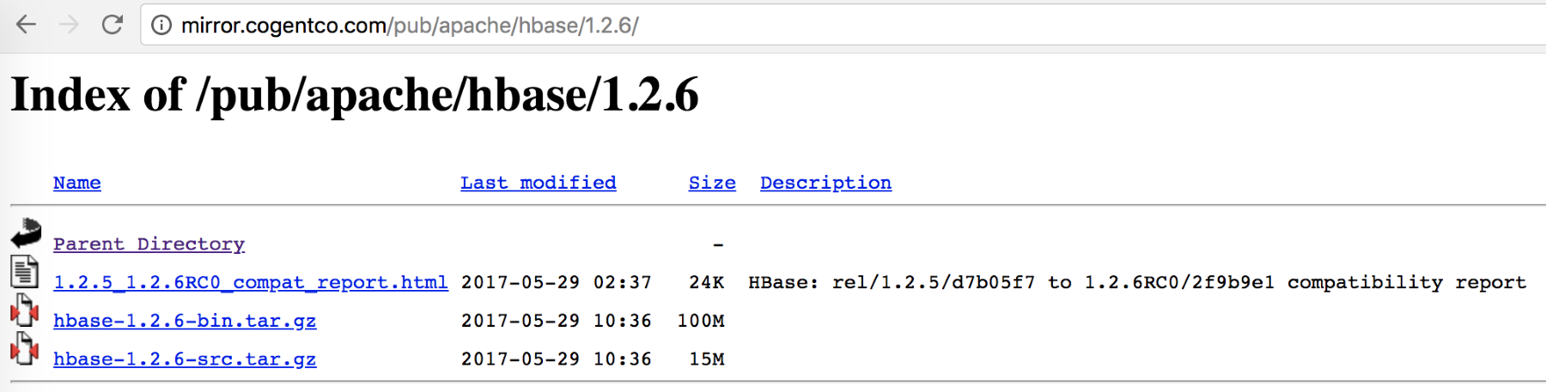Click the "Index of /pub/apache/hbase/1.2.6" heading
1546x392 pixels.
355,94
